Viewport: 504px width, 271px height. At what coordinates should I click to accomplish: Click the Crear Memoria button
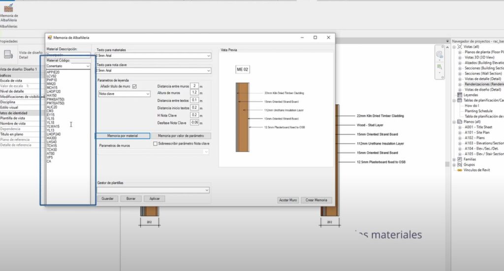[316, 200]
